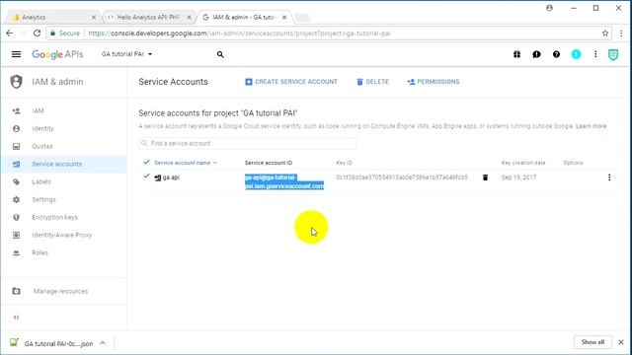
Task: Open the Manage resources link
Action: (x=60, y=291)
